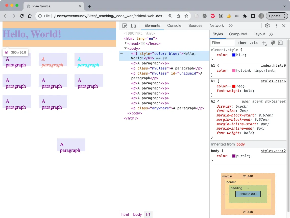Viewport: 290px width, 218px height.
Task: Toggle :hov element state editor
Action: point(242,43)
